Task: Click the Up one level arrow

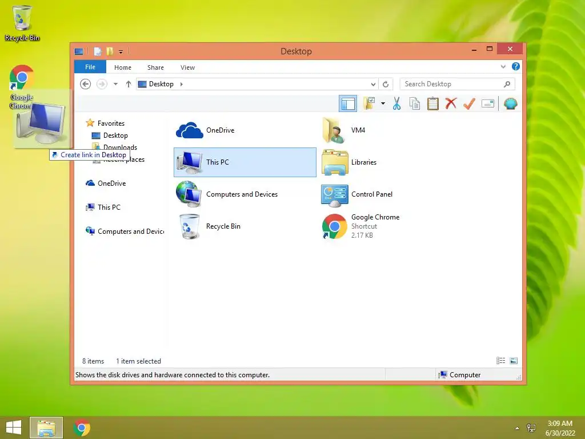Action: click(129, 84)
